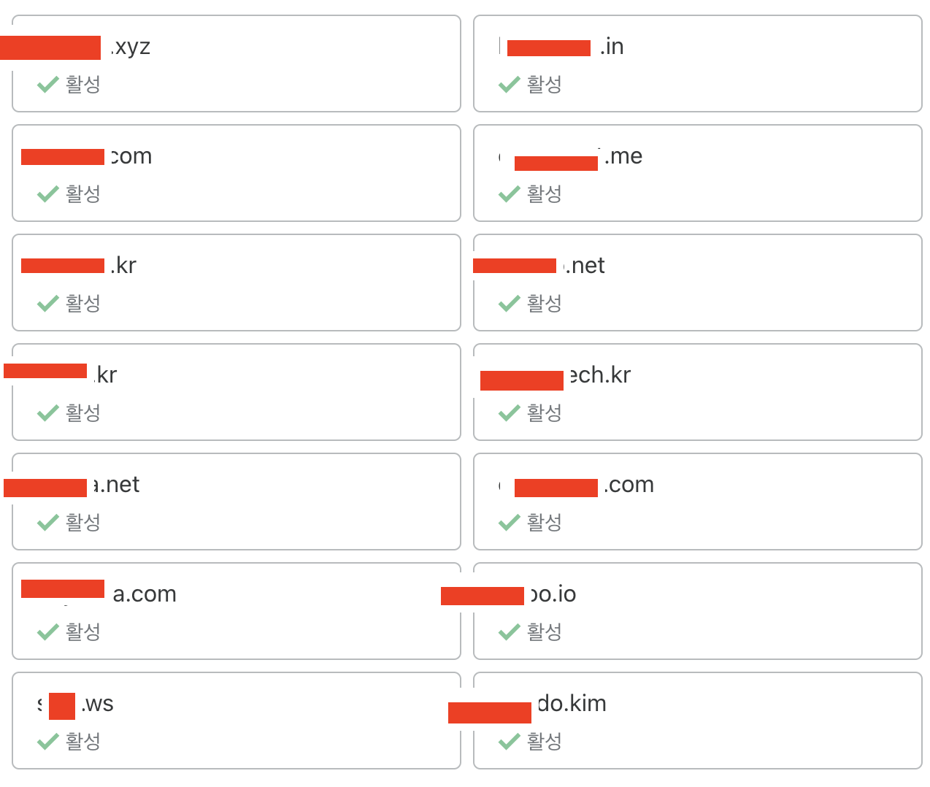The image size is (930, 787).
Task: Click the checkmark icon under the .in domain
Action: [509, 85]
